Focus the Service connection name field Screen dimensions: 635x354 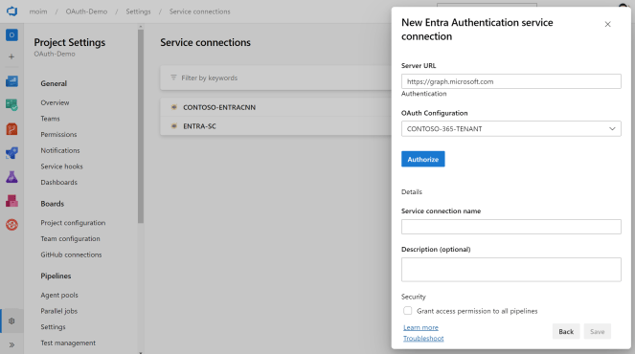point(511,227)
